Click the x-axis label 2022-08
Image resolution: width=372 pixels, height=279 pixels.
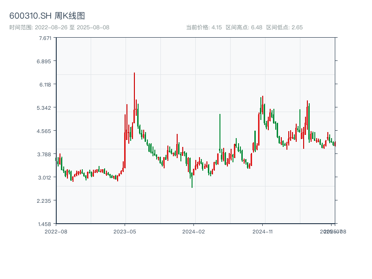(x=56, y=232)
